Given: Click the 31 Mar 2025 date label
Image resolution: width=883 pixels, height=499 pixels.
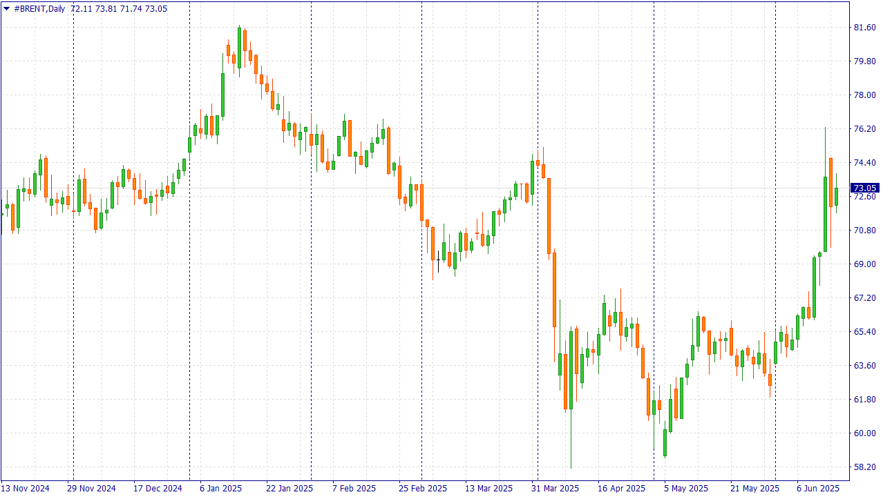Looking at the screenshot, I should click(556, 489).
